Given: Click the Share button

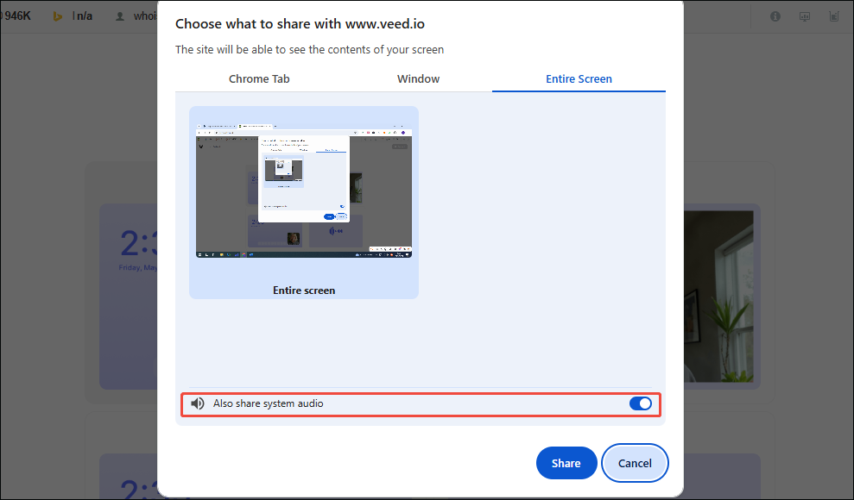Looking at the screenshot, I should pos(566,463).
